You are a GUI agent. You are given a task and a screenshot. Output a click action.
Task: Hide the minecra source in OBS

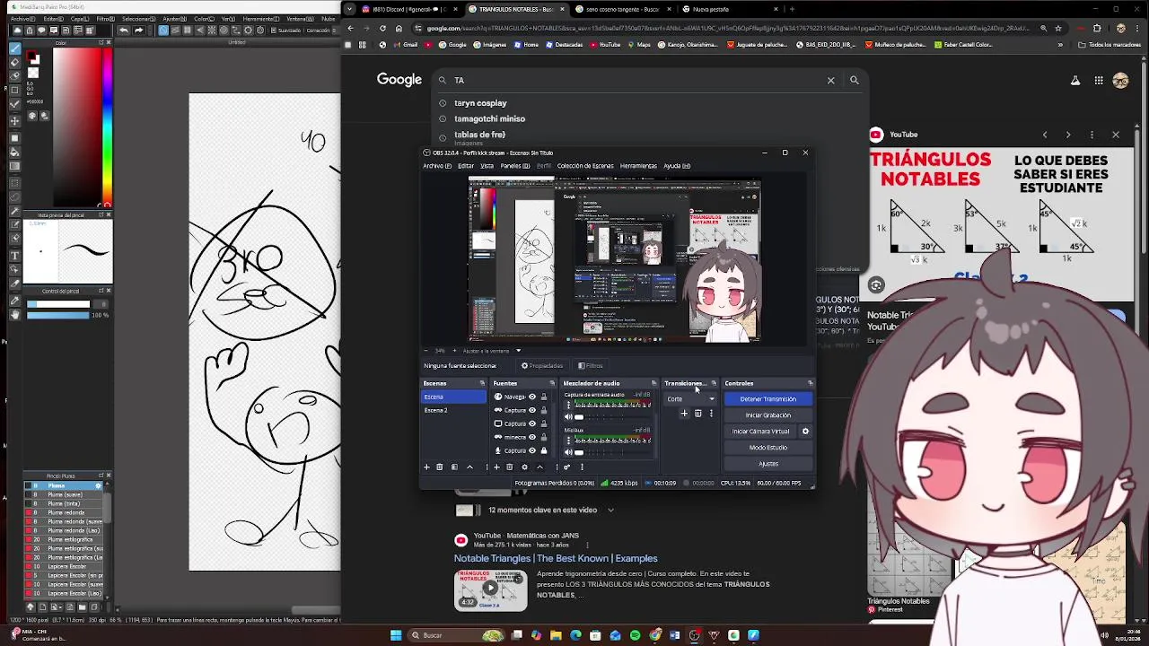532,437
